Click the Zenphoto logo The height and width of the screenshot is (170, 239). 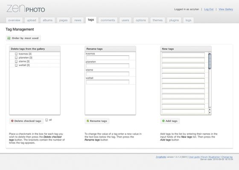tap(26, 9)
